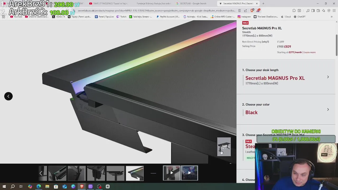This screenshot has height=190, width=338.
Task: Open the ChatGPT bookmark
Action: pos(300,17)
